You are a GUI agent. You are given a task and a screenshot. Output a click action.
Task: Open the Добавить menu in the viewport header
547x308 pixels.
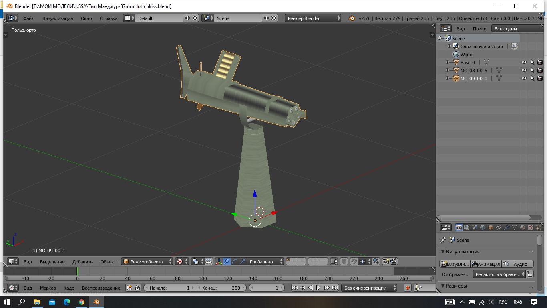coord(82,262)
